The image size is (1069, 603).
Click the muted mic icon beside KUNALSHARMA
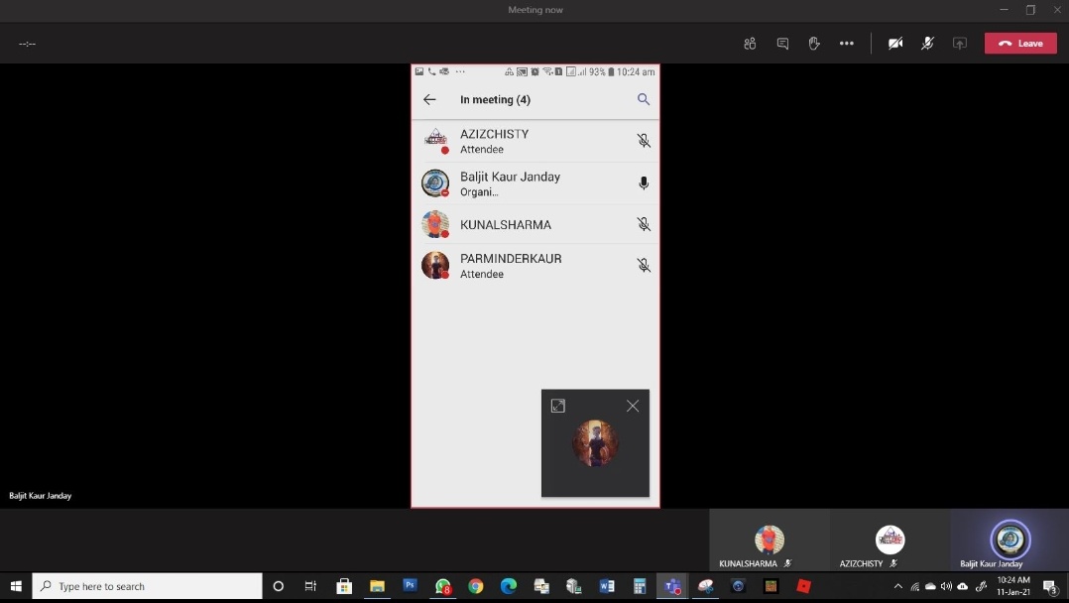coord(643,224)
